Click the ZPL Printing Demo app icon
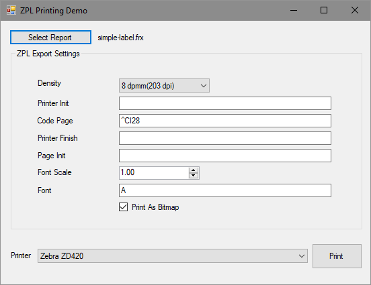Viewport: 371px width, 285px height. (x=11, y=10)
